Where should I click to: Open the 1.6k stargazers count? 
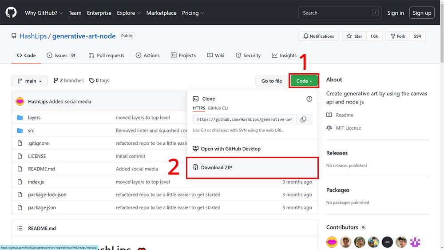click(x=374, y=36)
